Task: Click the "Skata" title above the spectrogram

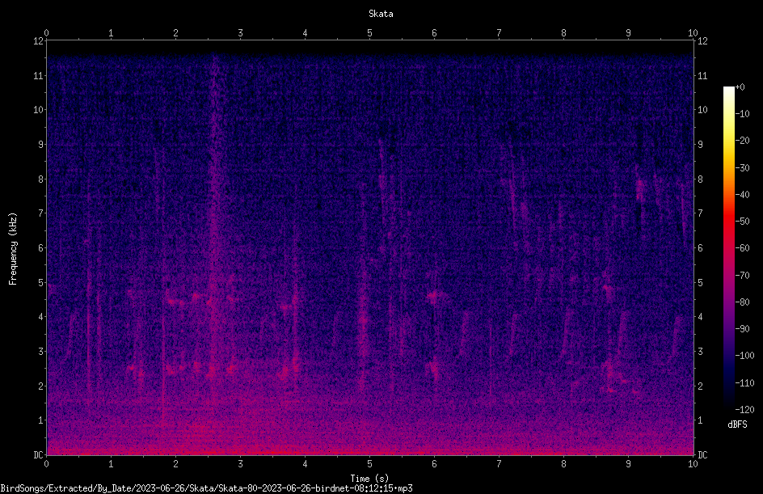Action: click(381, 14)
